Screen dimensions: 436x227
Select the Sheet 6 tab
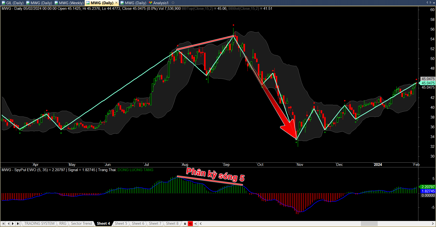pos(138,223)
